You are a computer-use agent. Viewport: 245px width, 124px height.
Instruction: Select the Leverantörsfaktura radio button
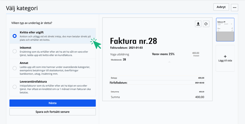click(x=15, y=87)
